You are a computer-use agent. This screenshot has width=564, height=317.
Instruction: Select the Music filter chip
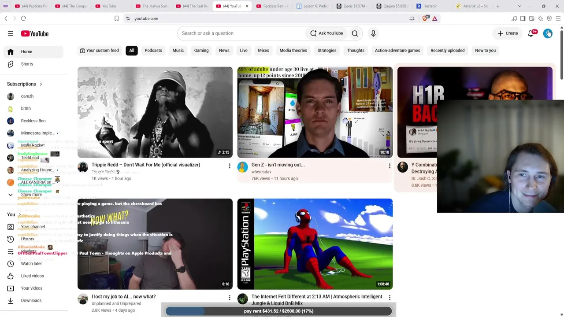pyautogui.click(x=178, y=50)
